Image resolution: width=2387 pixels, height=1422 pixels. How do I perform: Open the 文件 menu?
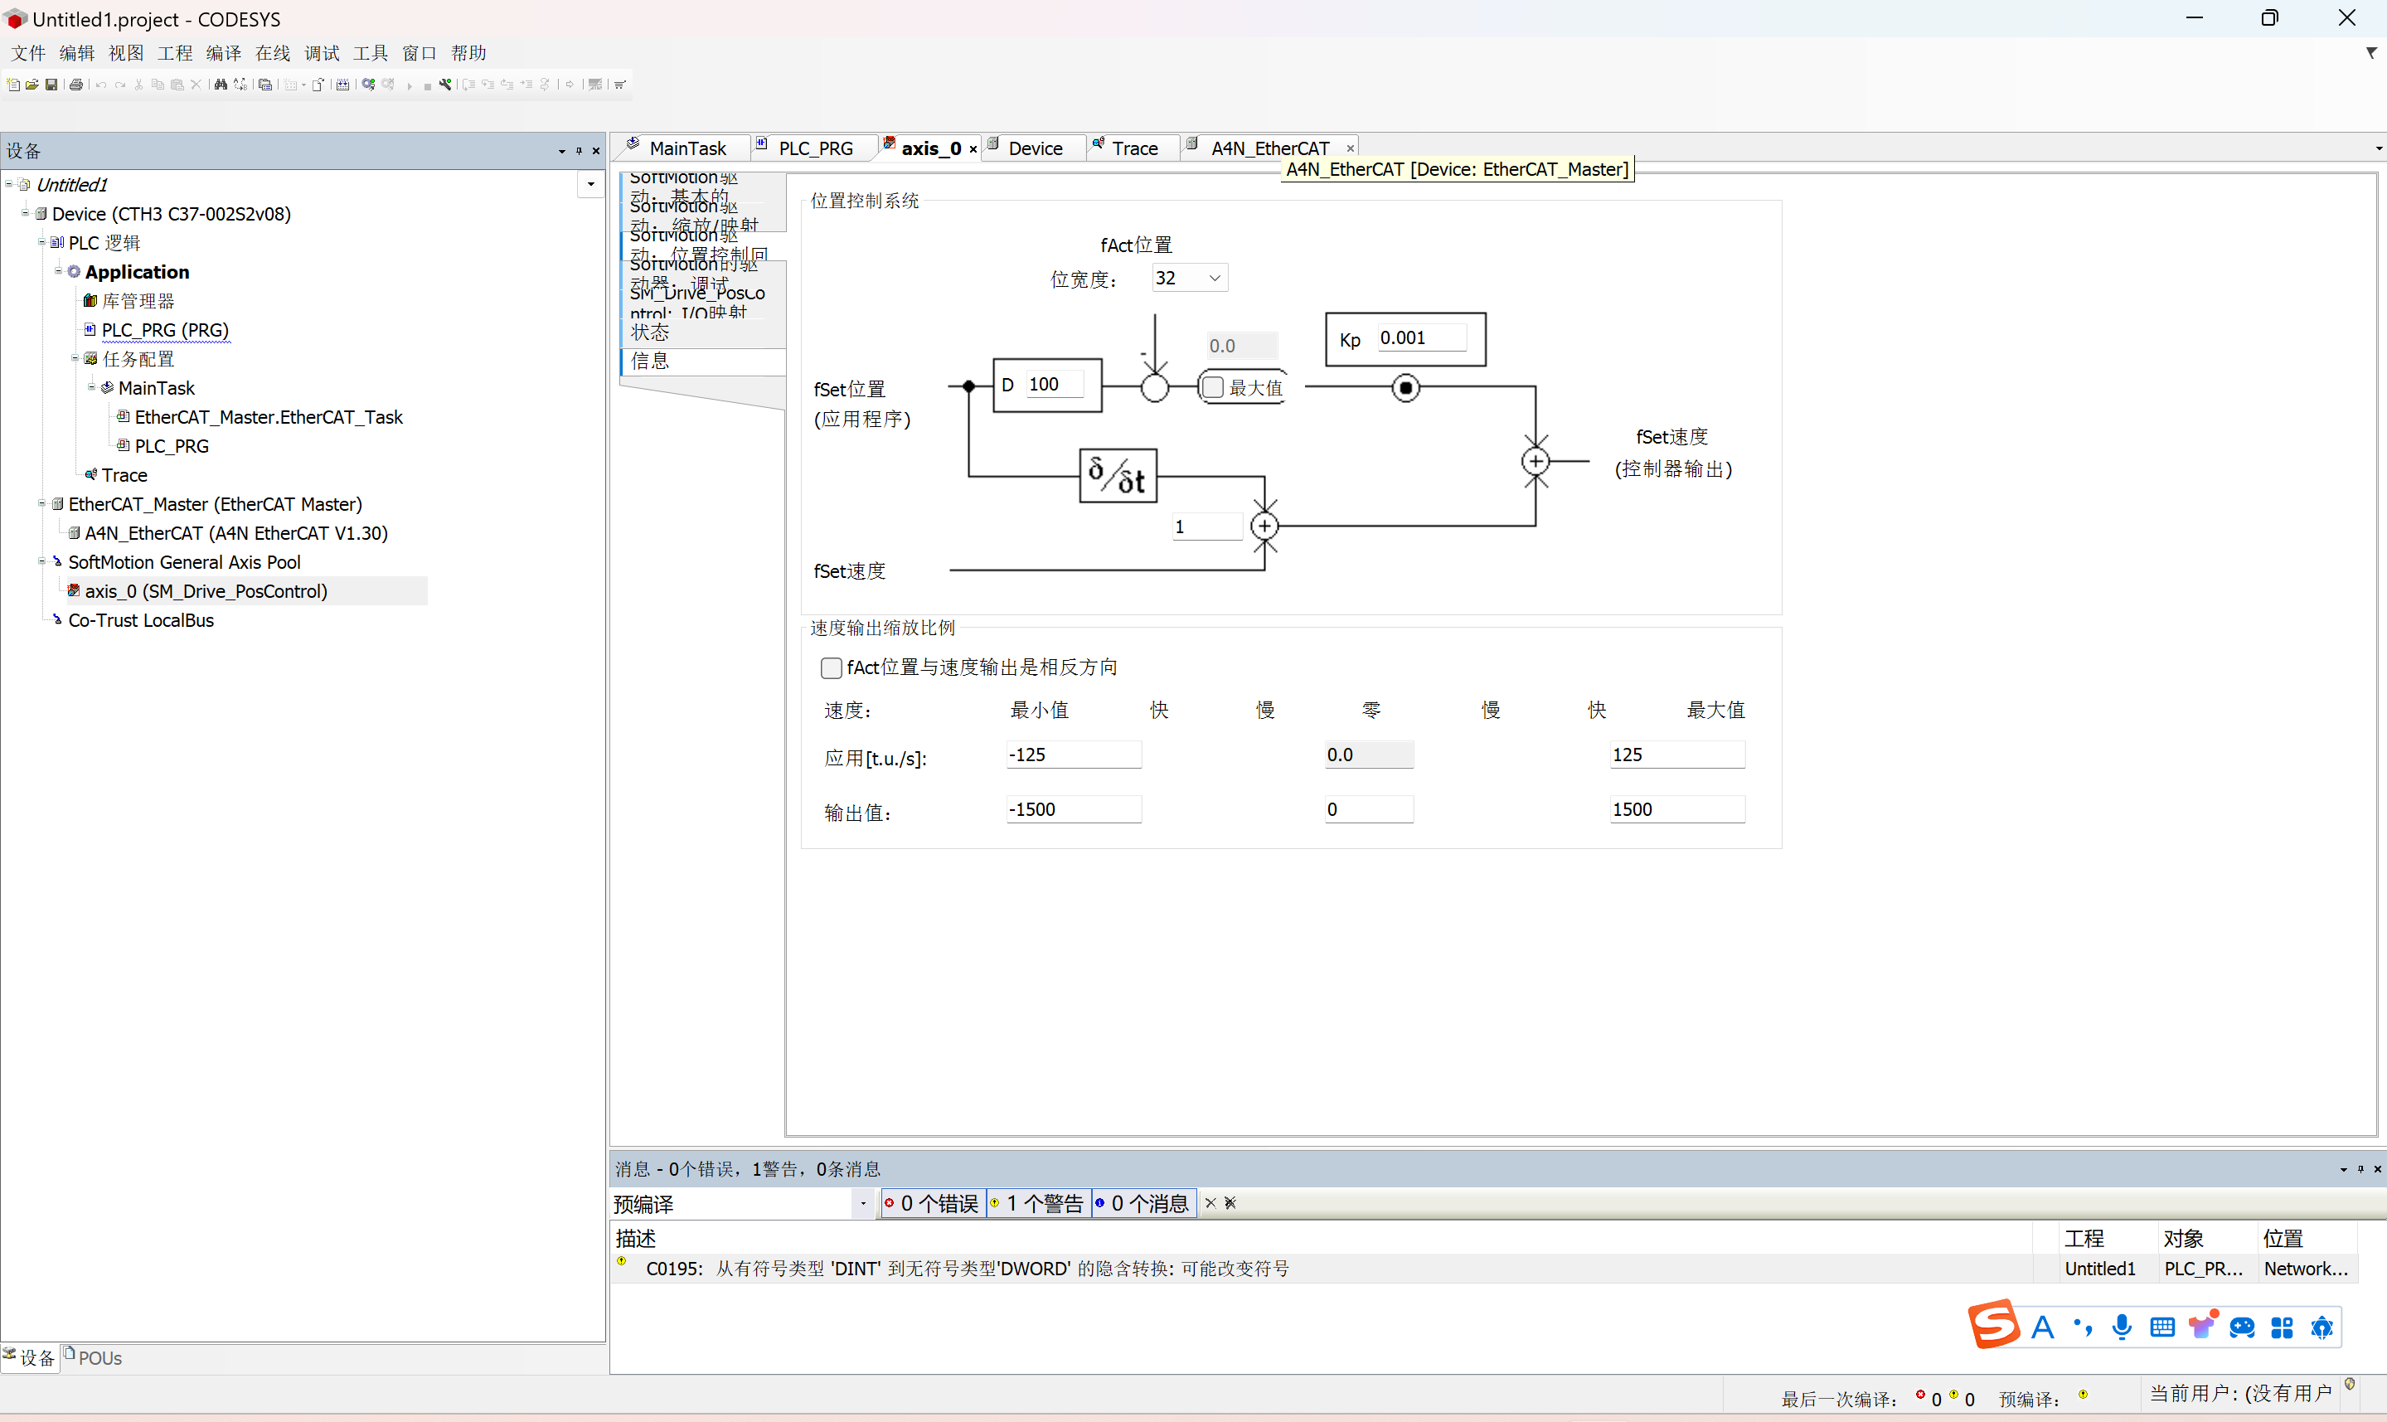pos(28,53)
